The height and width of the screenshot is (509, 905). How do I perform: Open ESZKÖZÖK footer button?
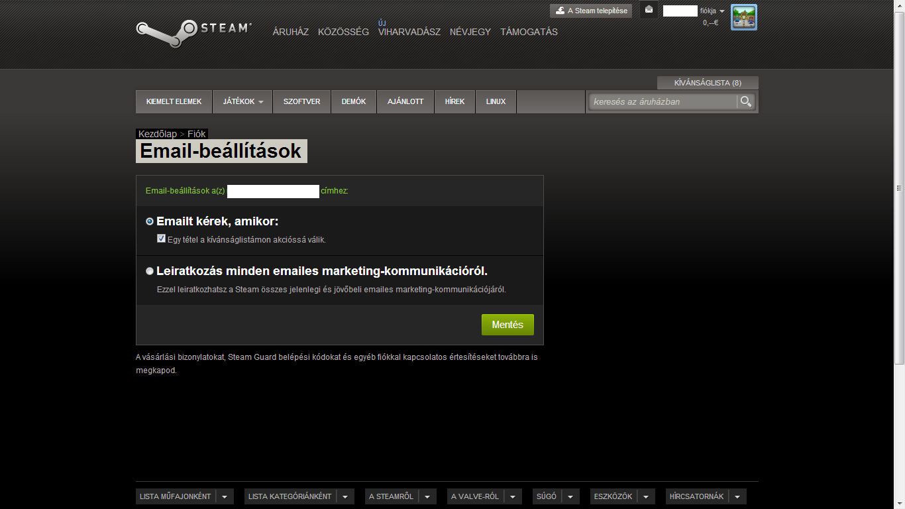tap(613, 496)
